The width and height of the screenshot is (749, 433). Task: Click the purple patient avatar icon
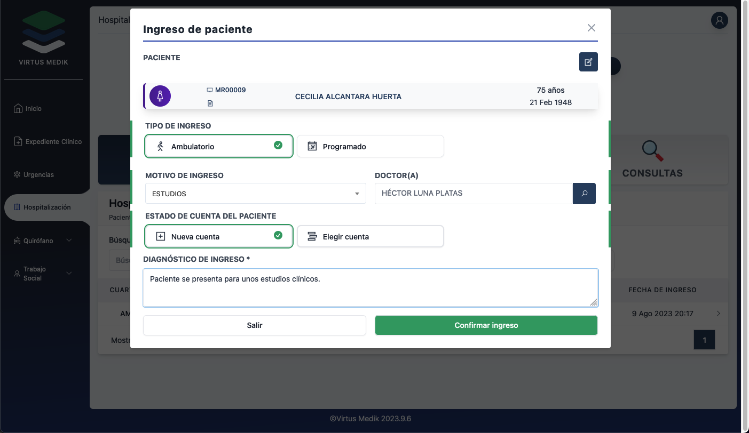(x=160, y=97)
